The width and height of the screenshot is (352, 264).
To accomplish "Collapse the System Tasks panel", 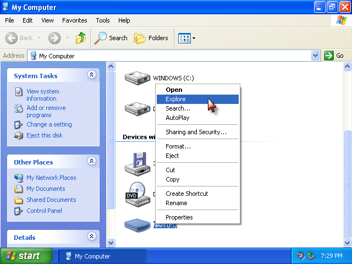I will tap(92, 75).
